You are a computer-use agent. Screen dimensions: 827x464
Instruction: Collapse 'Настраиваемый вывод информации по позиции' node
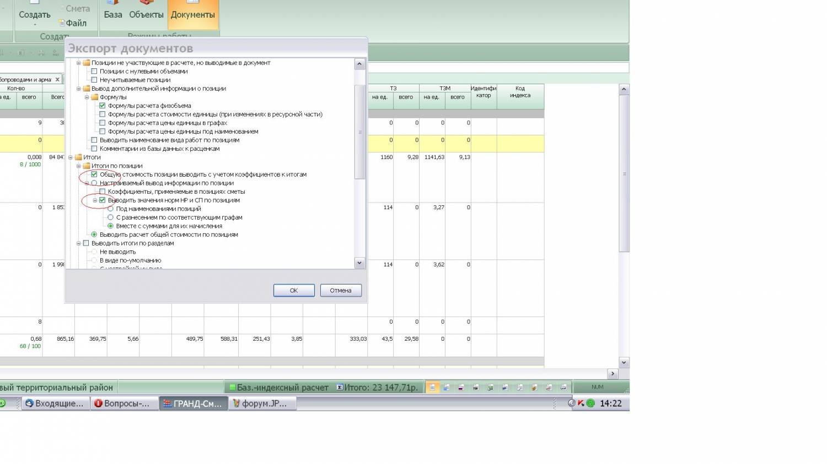pyautogui.click(x=87, y=183)
